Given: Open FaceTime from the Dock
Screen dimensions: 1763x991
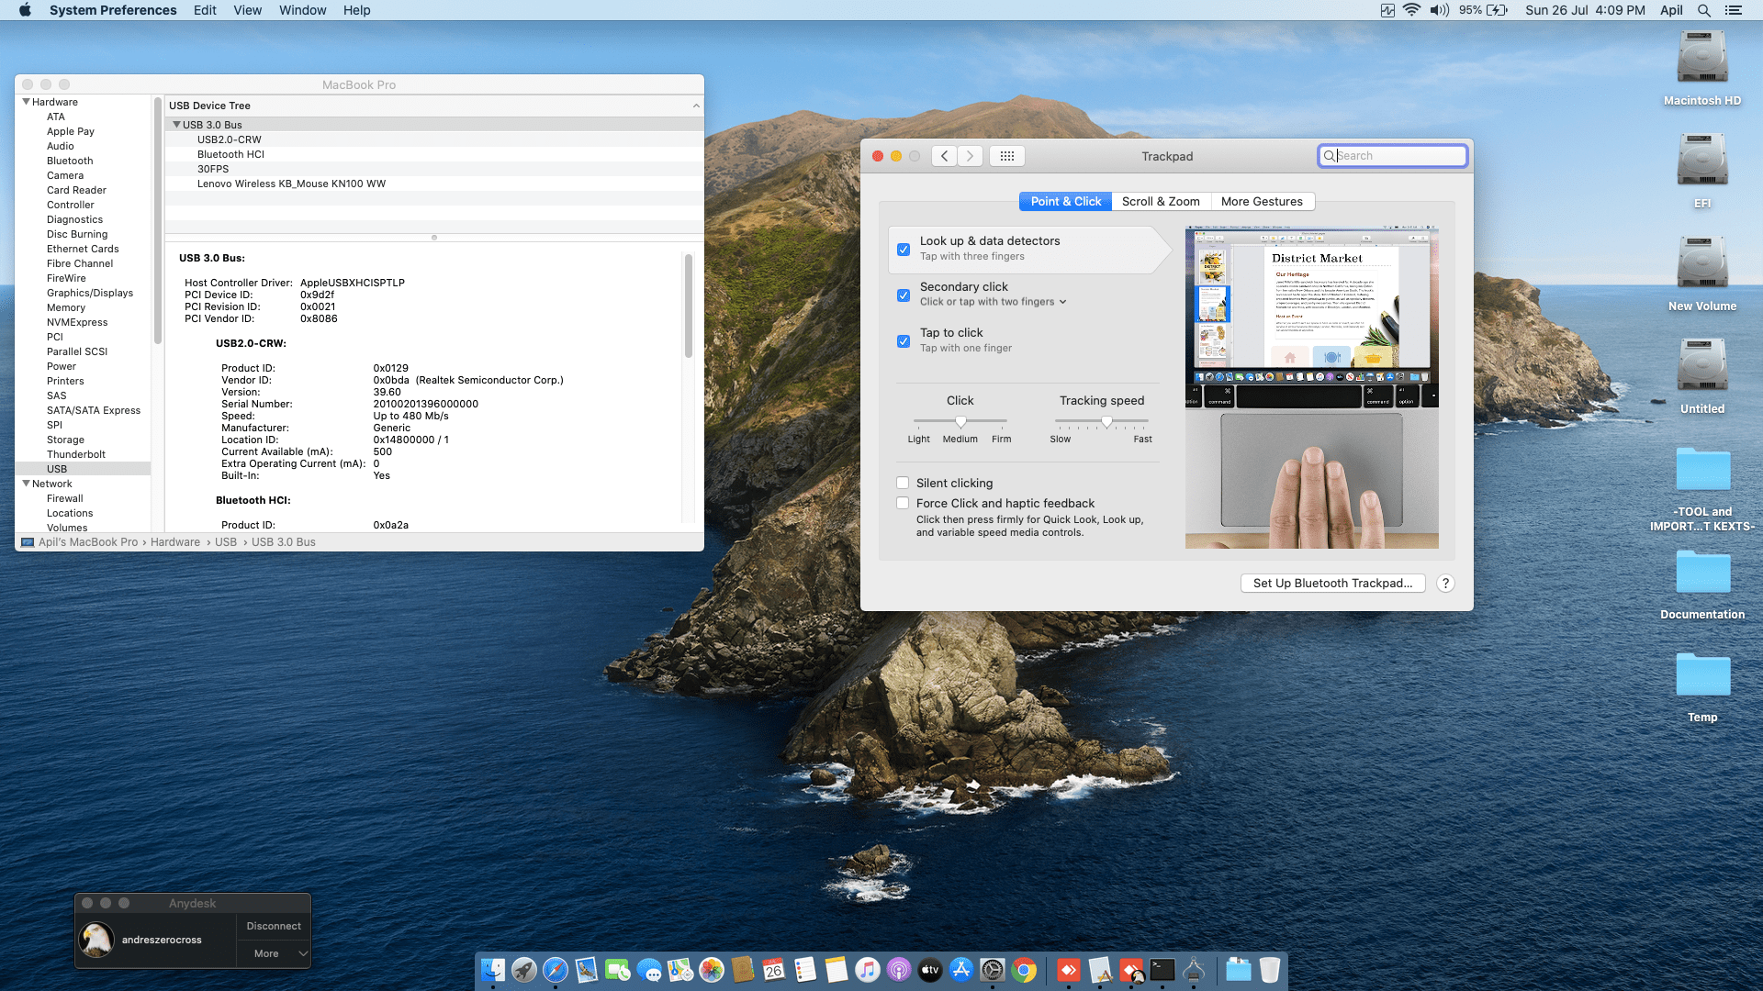Looking at the screenshot, I should pyautogui.click(x=618, y=970).
